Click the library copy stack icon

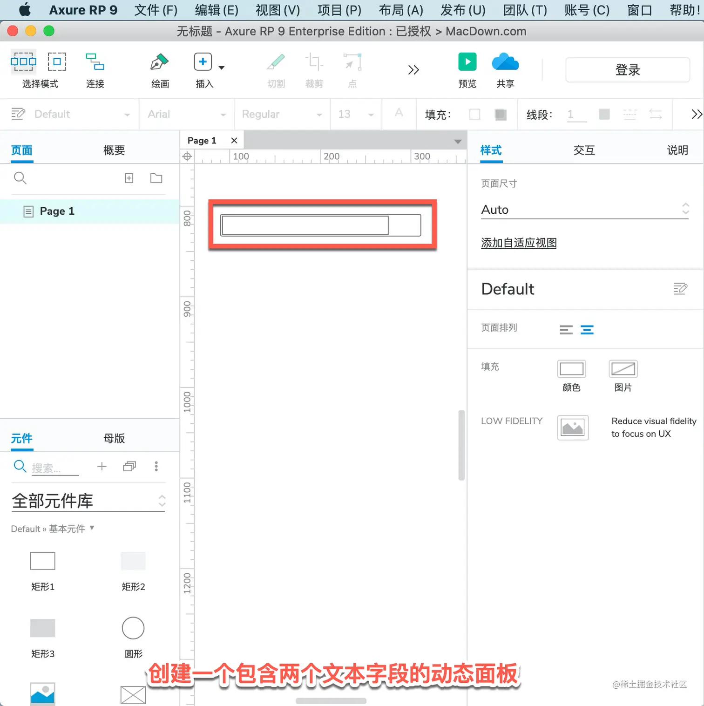(x=129, y=466)
